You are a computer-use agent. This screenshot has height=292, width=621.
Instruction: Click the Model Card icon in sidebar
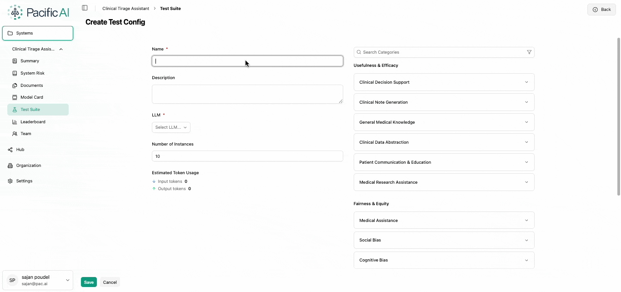(x=14, y=97)
